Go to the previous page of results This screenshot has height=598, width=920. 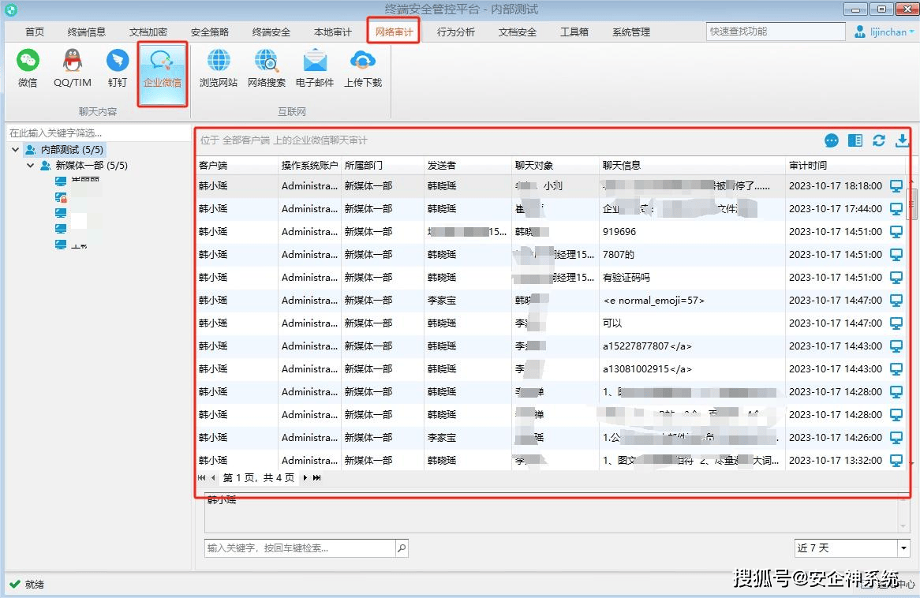click(x=213, y=478)
